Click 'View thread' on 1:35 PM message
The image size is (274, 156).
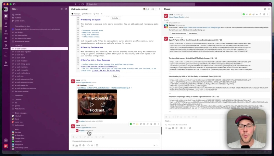click(89, 131)
